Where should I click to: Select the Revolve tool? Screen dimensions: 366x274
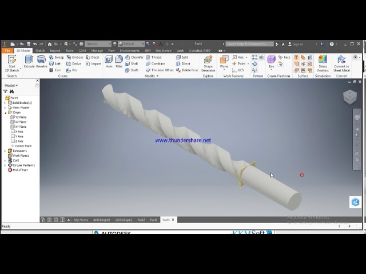tap(42, 62)
